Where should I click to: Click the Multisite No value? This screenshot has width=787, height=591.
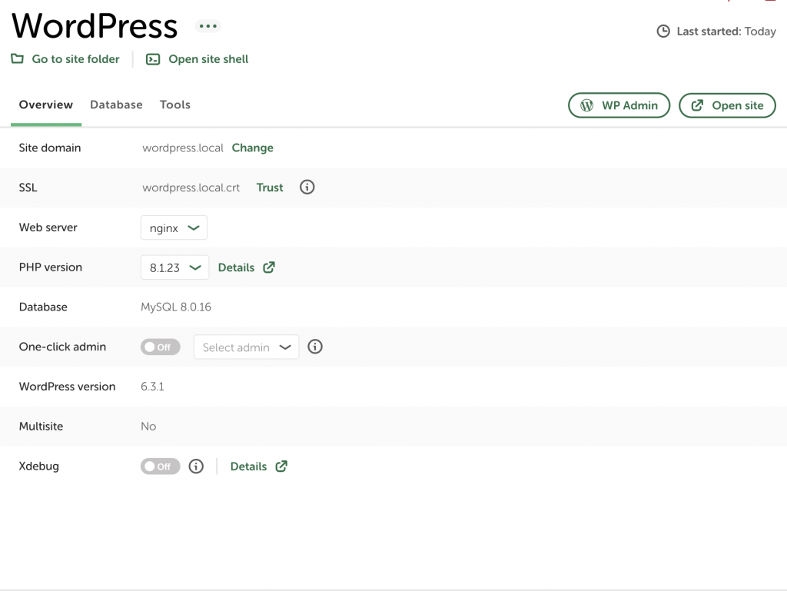click(x=148, y=426)
